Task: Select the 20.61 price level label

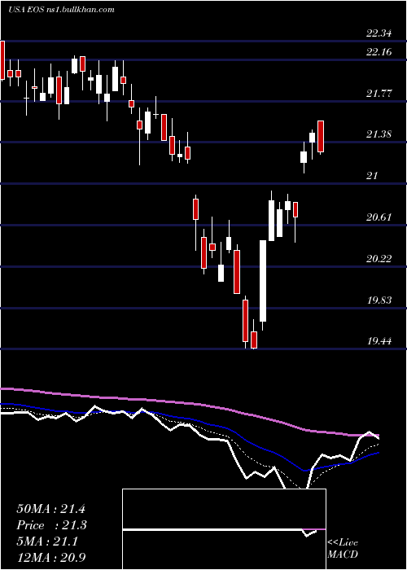Action: (379, 217)
